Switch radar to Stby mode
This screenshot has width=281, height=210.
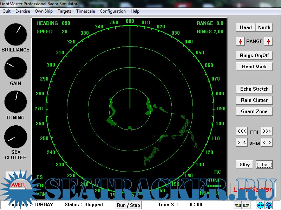point(244,164)
